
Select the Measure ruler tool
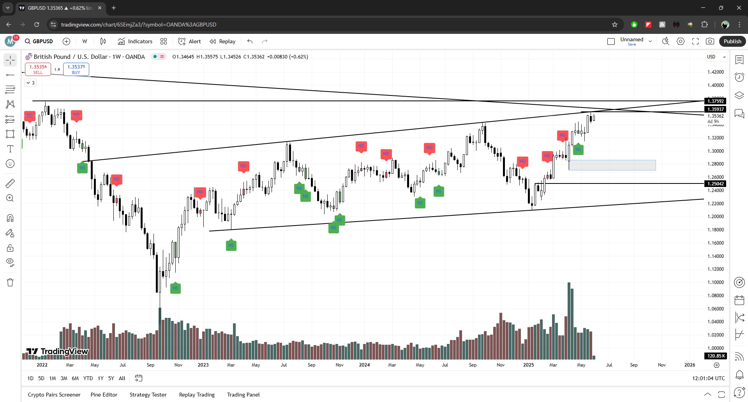click(10, 183)
